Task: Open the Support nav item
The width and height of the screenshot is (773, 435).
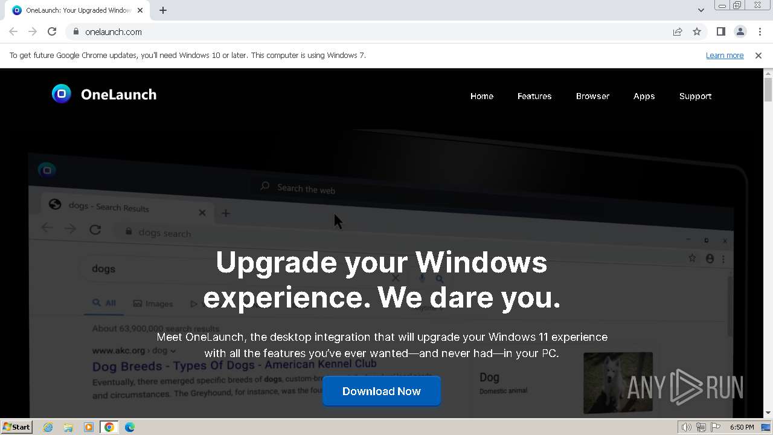Action: (695, 96)
